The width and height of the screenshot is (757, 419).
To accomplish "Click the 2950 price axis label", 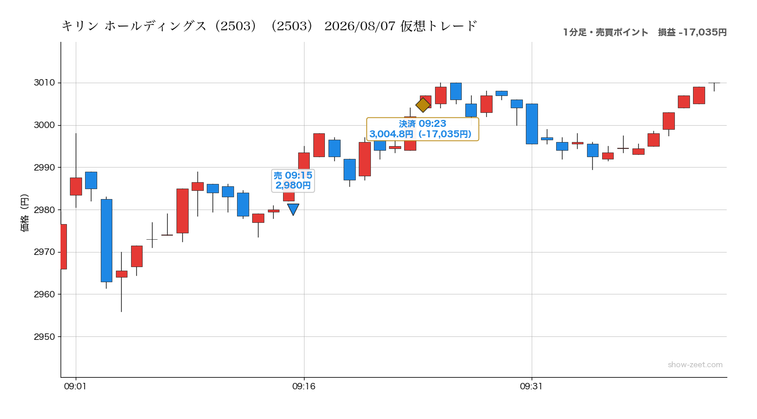I will click(x=45, y=336).
